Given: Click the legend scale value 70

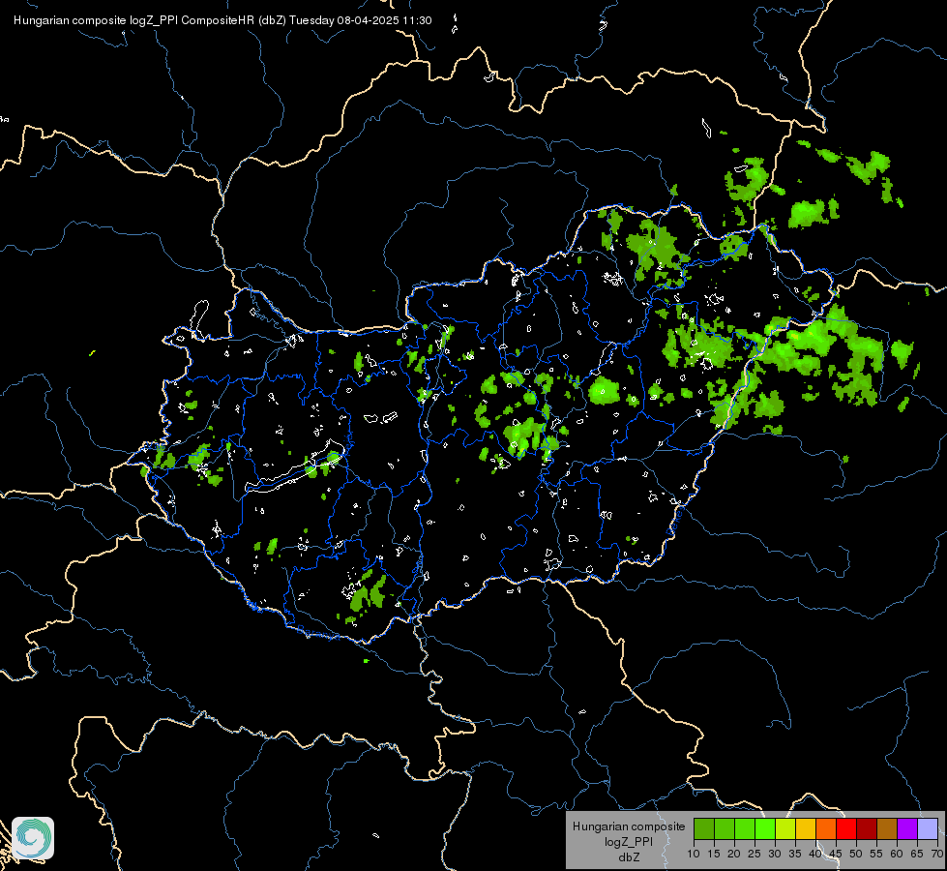Looking at the screenshot, I should [938, 855].
